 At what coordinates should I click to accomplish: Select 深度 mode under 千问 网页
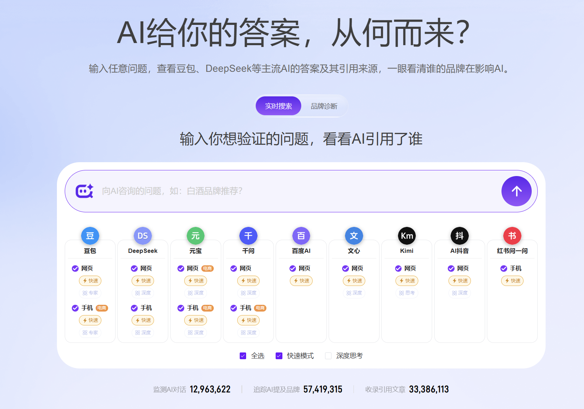248,293
